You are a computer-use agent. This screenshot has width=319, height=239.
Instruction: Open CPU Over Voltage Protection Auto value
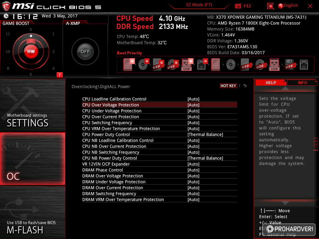[193, 105]
